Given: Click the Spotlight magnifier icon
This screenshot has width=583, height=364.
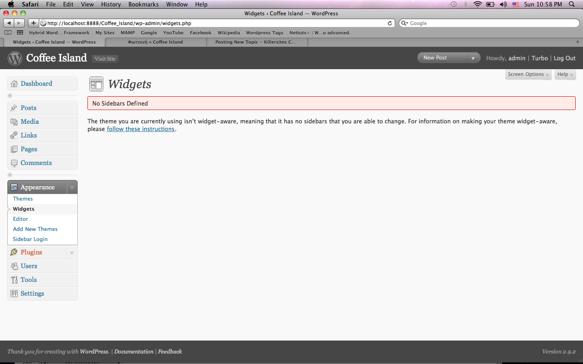Looking at the screenshot, I should point(572,4).
